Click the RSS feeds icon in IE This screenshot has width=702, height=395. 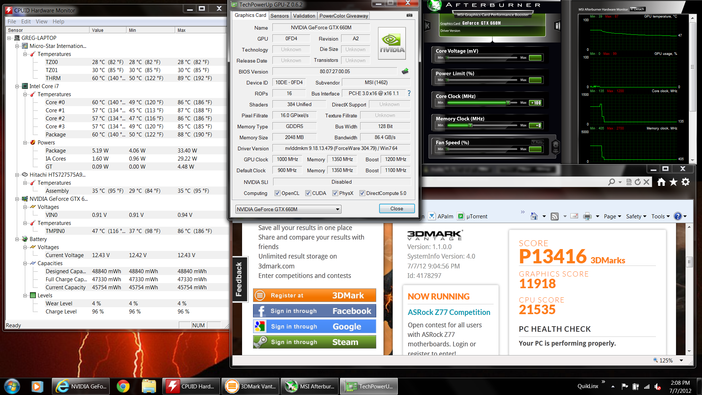[x=555, y=216]
